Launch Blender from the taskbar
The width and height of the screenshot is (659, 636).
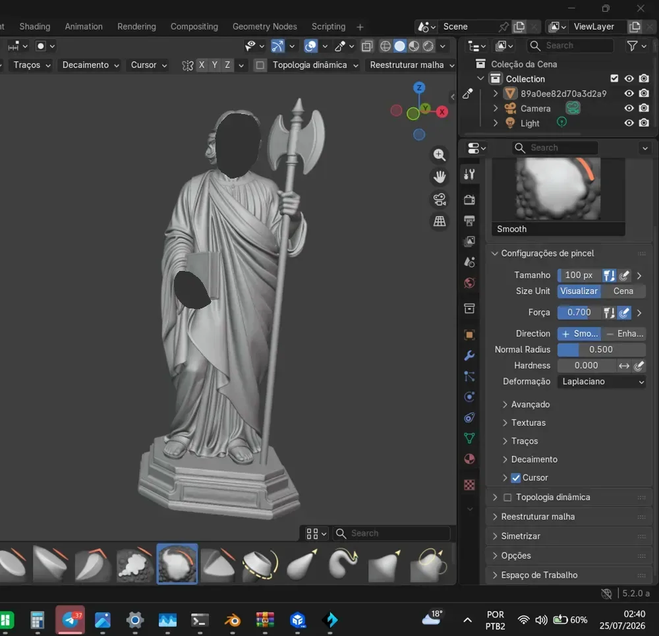click(233, 620)
